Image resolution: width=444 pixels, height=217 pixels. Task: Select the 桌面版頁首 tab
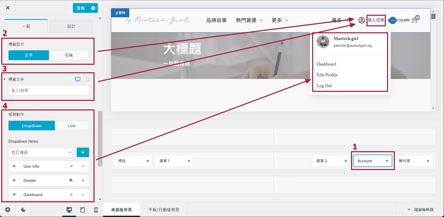[x=122, y=210]
